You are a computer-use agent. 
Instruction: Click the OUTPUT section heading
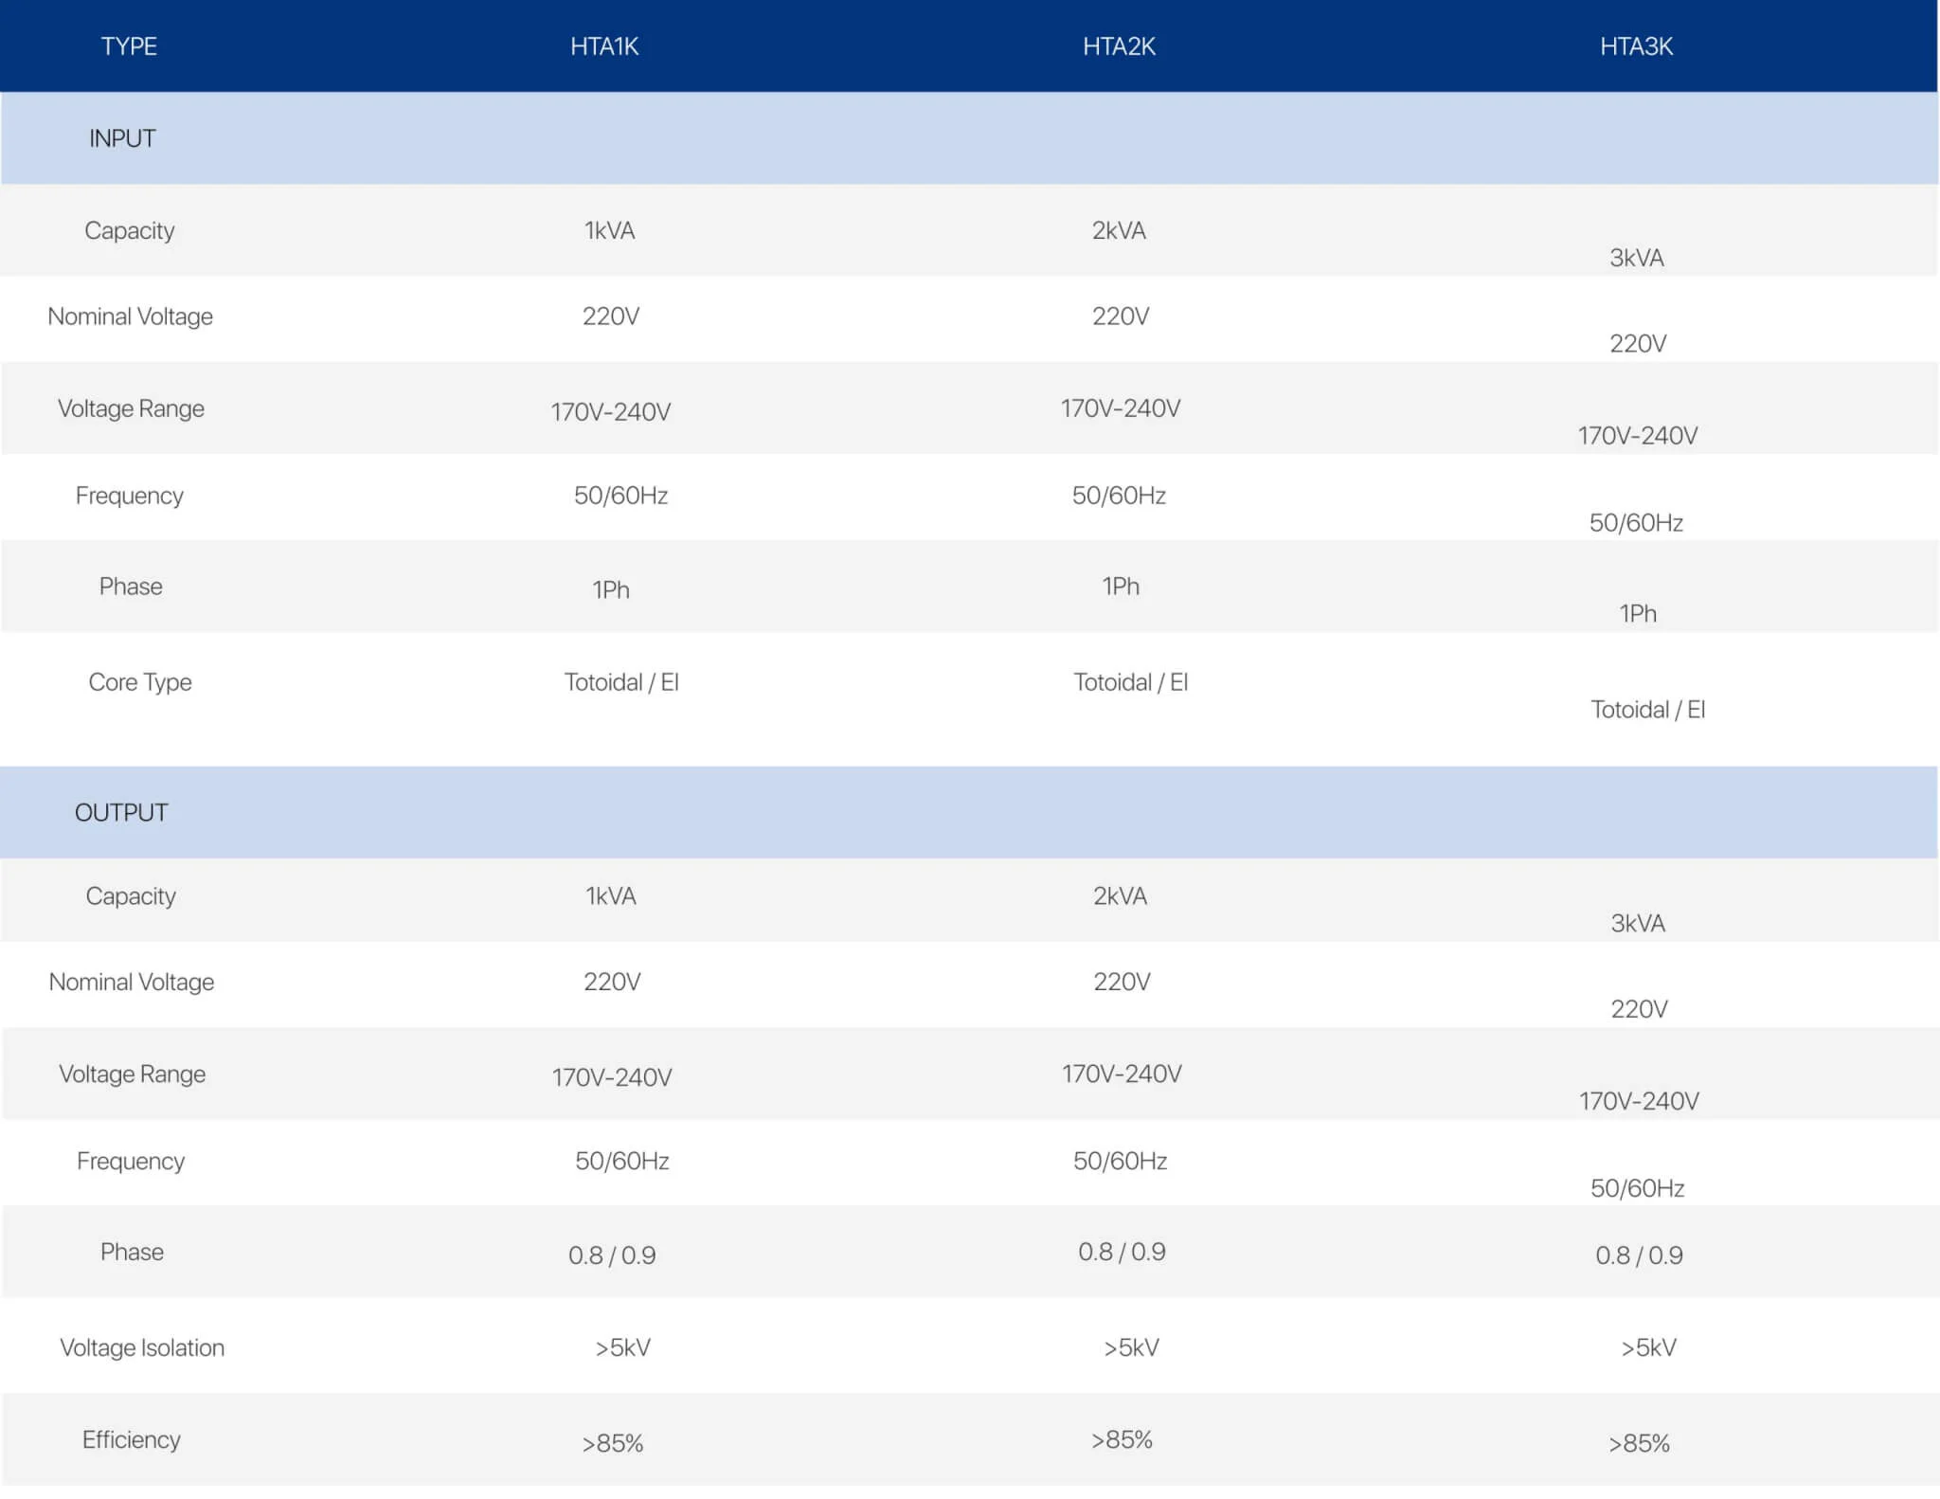click(x=121, y=812)
